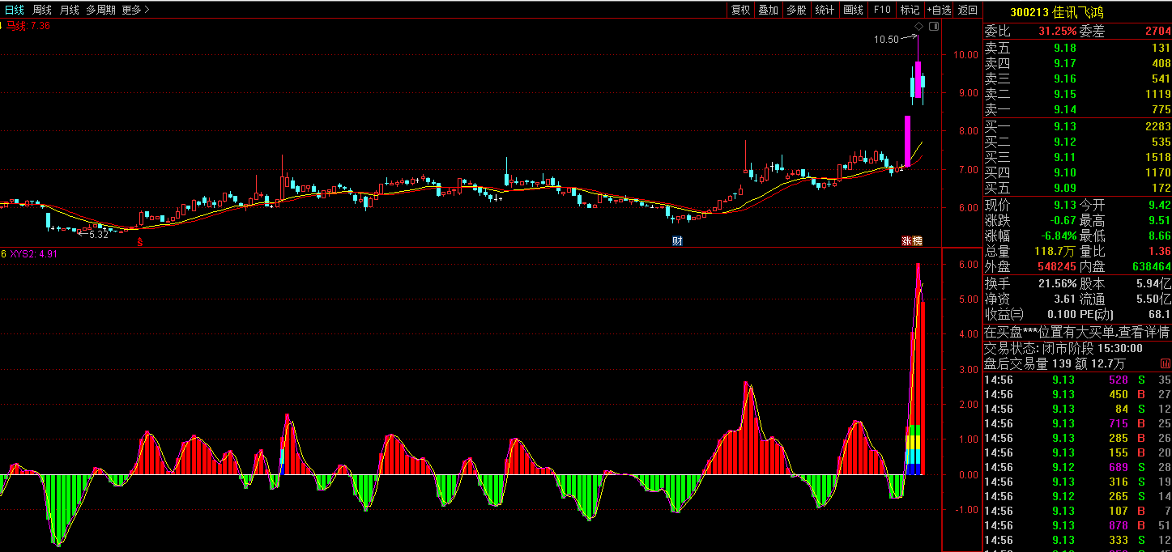Select the 买二 bid row at 9.12

pos(1077,142)
